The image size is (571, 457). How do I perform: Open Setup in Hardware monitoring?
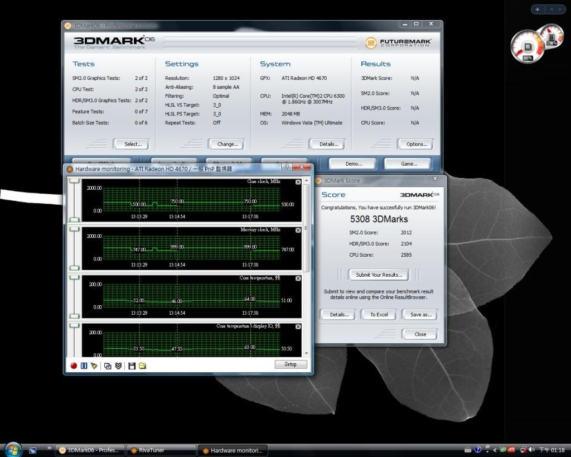(291, 364)
